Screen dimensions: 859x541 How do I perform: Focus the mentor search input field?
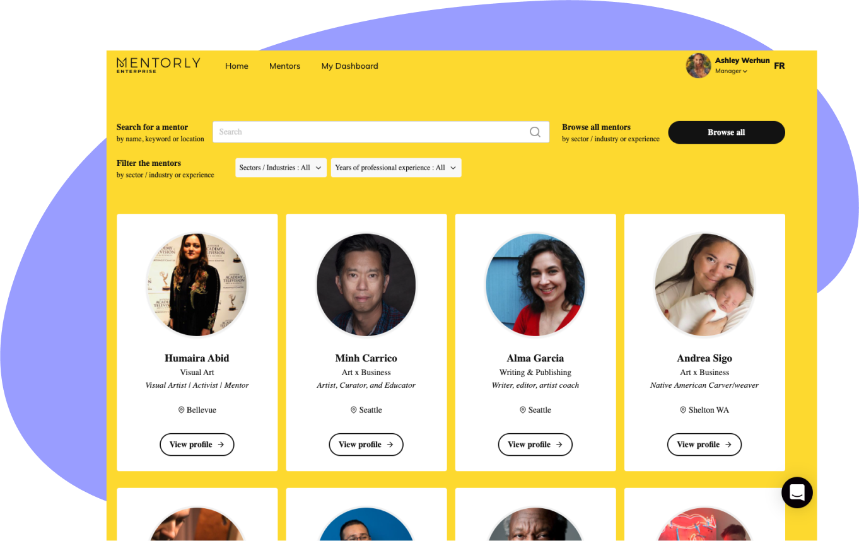381,132
